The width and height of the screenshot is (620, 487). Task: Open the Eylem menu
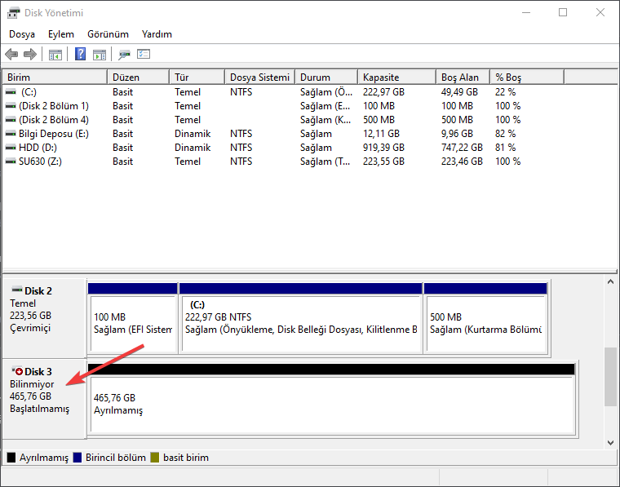[x=61, y=34]
